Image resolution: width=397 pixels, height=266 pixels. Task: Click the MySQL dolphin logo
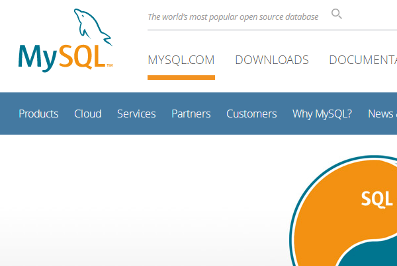tap(66, 40)
